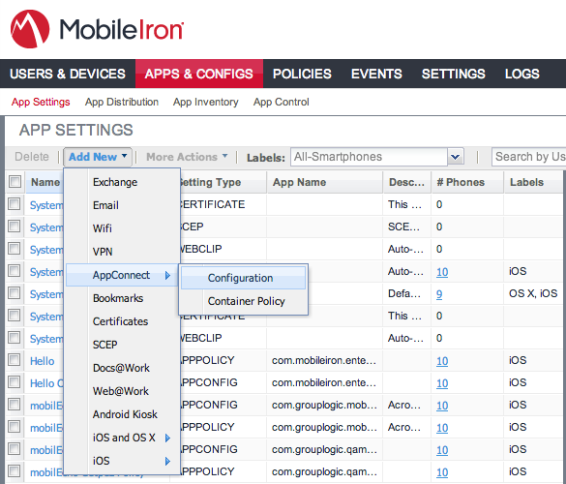Select Container Policy submenu entry

click(243, 301)
